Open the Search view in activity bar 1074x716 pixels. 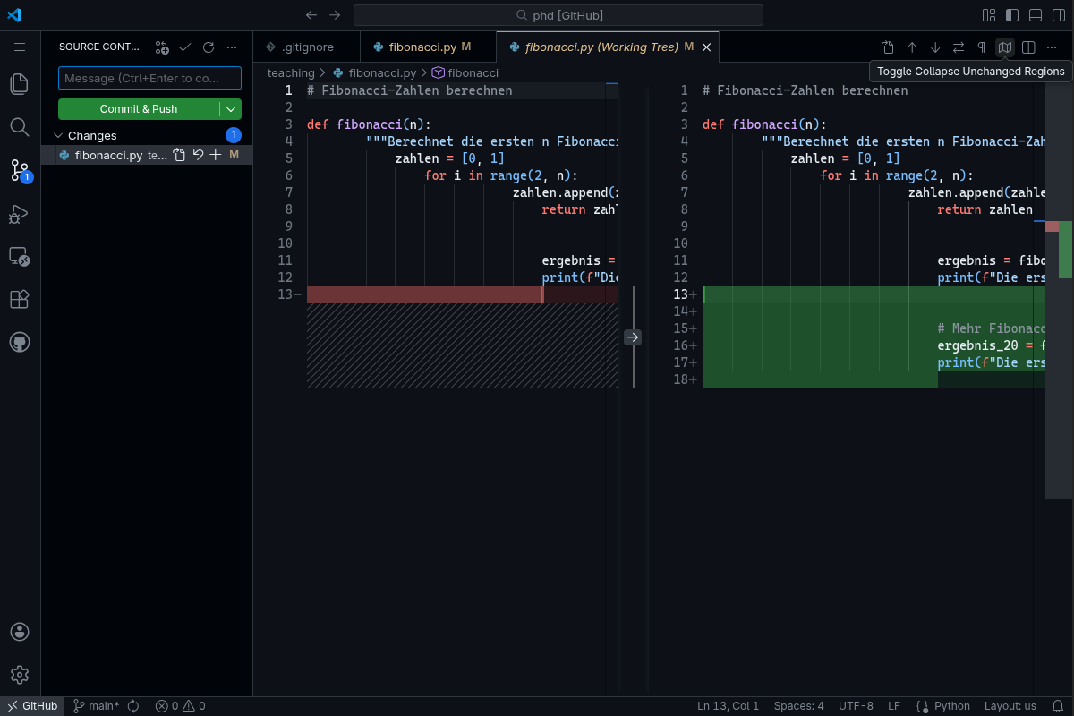click(x=20, y=126)
